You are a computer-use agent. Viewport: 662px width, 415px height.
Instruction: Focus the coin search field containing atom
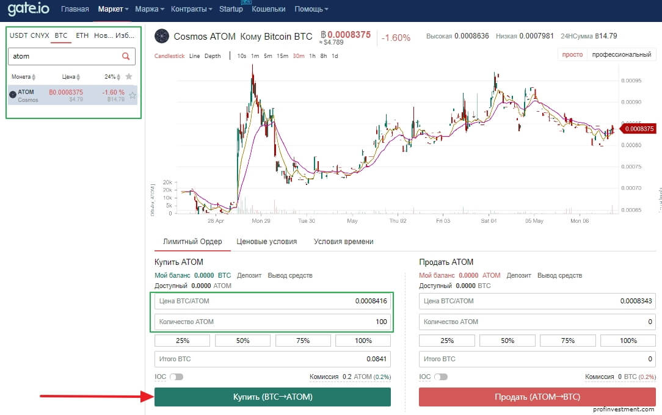pos(72,56)
